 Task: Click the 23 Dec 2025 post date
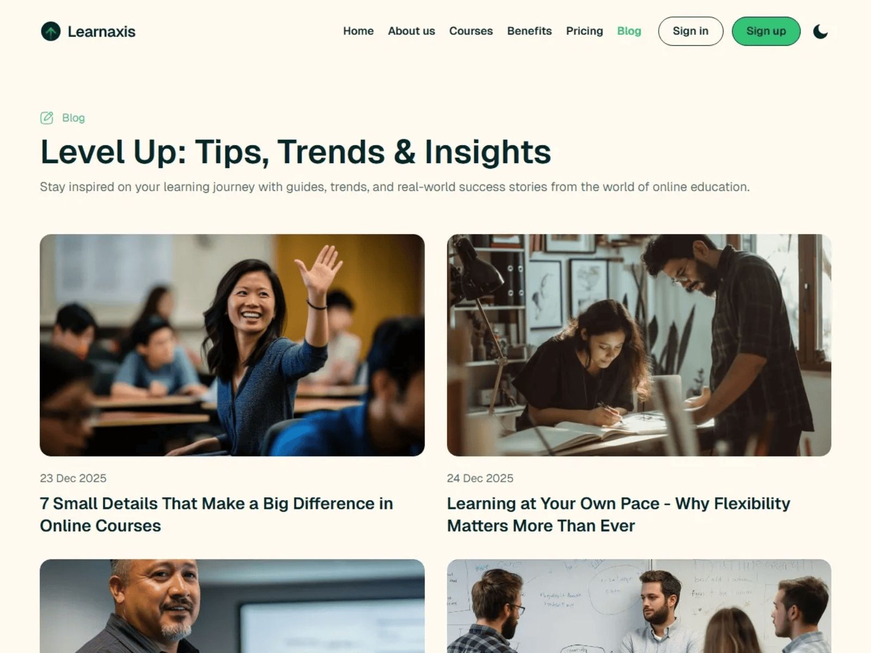[x=73, y=478]
